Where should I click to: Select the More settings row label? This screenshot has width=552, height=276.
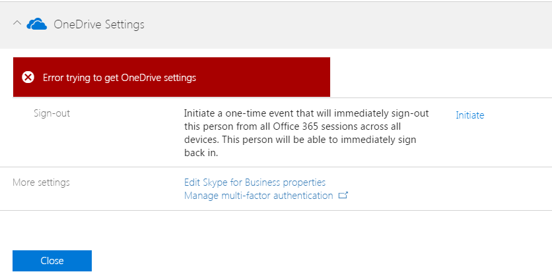(41, 182)
